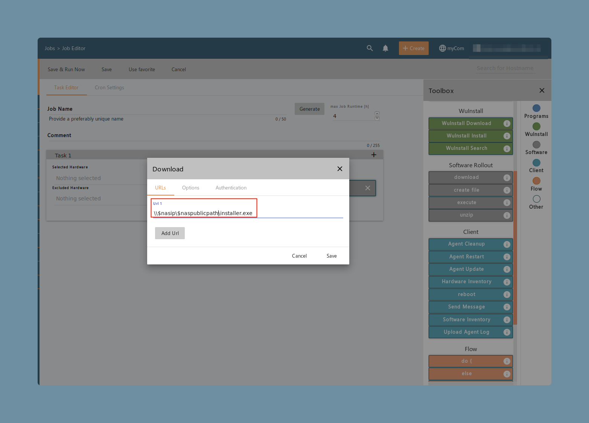This screenshot has height=423, width=589.
Task: Increase the max Job Runtime stepper
Action: 377,113
